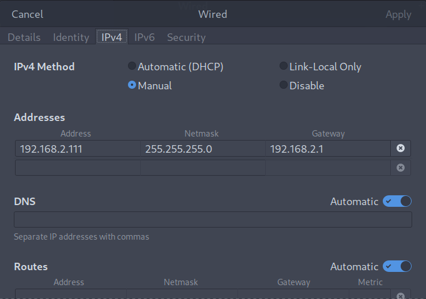Open the Security tab
This screenshot has height=299, width=426.
(186, 37)
